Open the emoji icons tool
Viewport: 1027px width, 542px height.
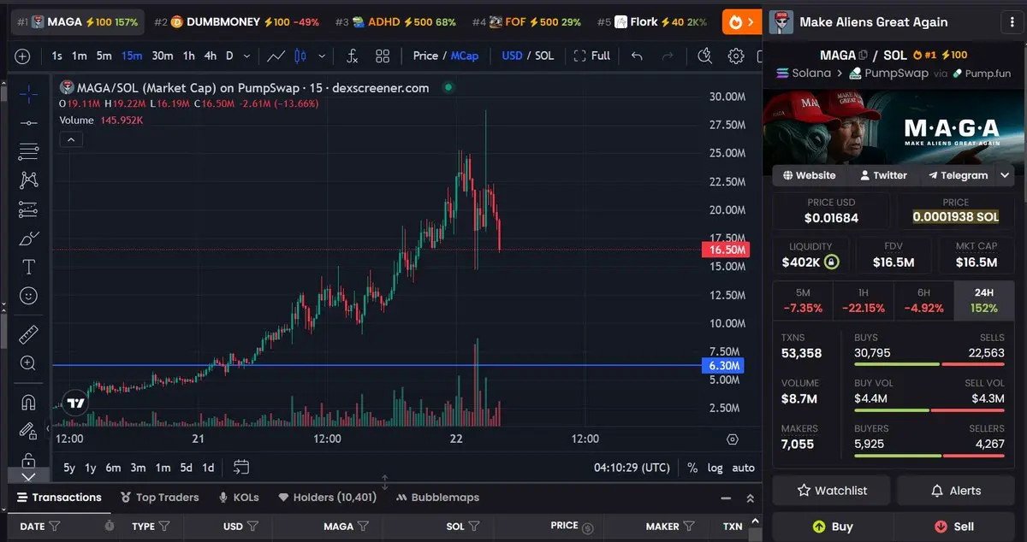point(28,296)
